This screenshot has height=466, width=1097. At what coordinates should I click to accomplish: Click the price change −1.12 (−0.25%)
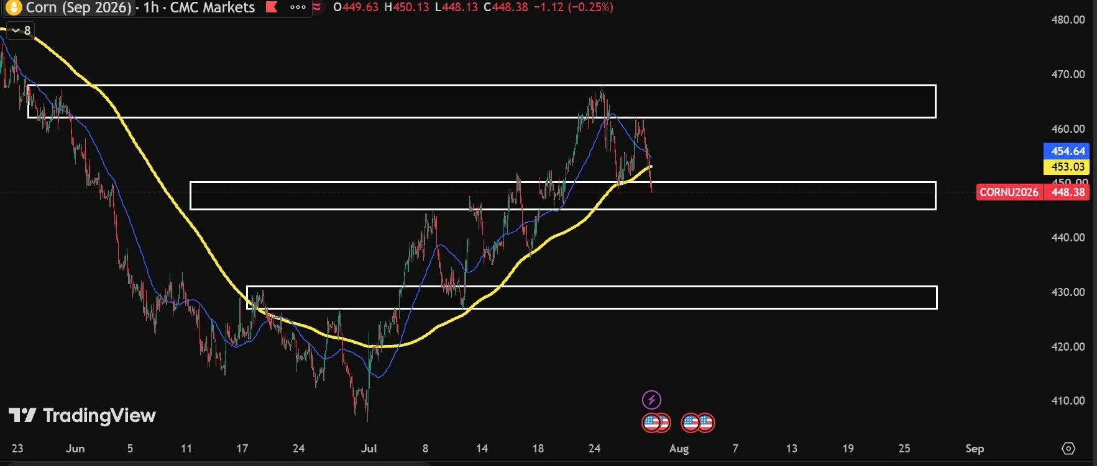(573, 7)
